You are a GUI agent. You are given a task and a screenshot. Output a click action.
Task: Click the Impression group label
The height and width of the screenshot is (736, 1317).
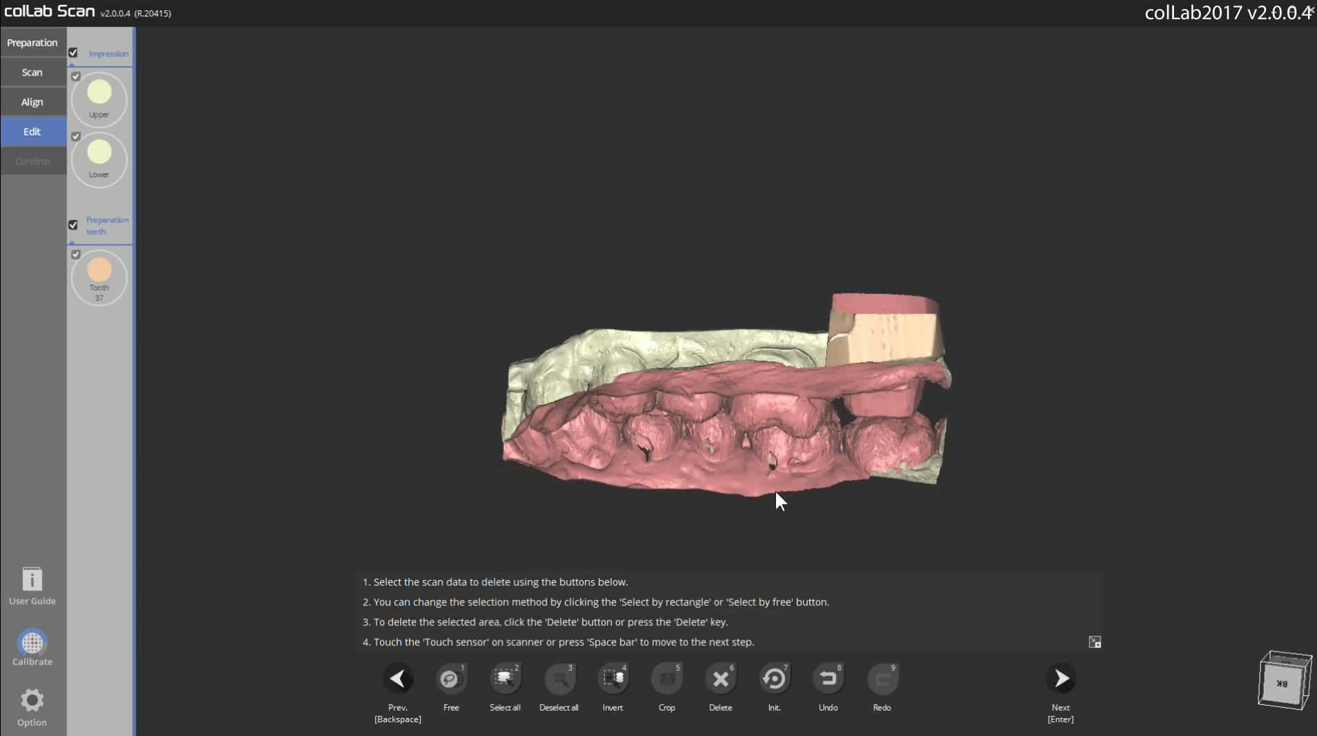pos(109,54)
